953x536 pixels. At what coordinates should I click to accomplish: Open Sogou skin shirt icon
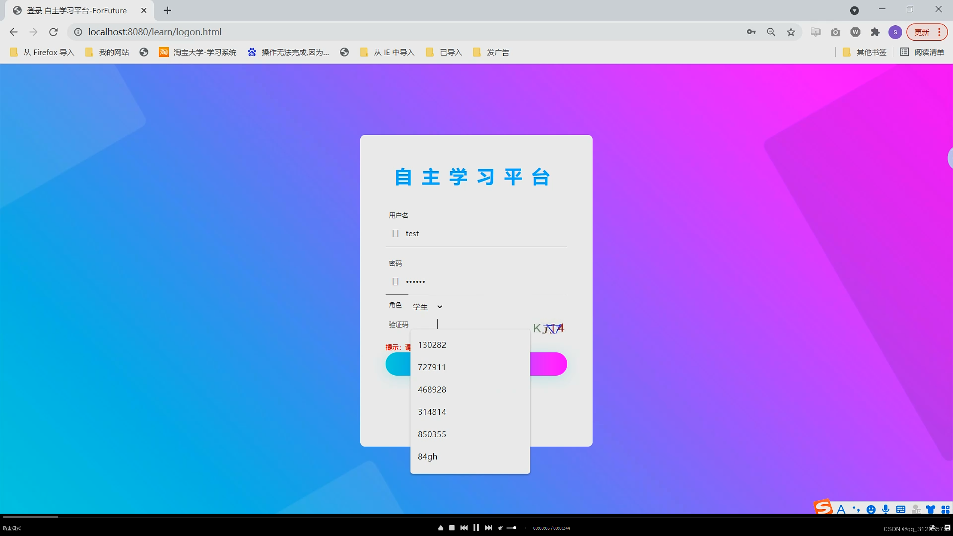tap(930, 509)
